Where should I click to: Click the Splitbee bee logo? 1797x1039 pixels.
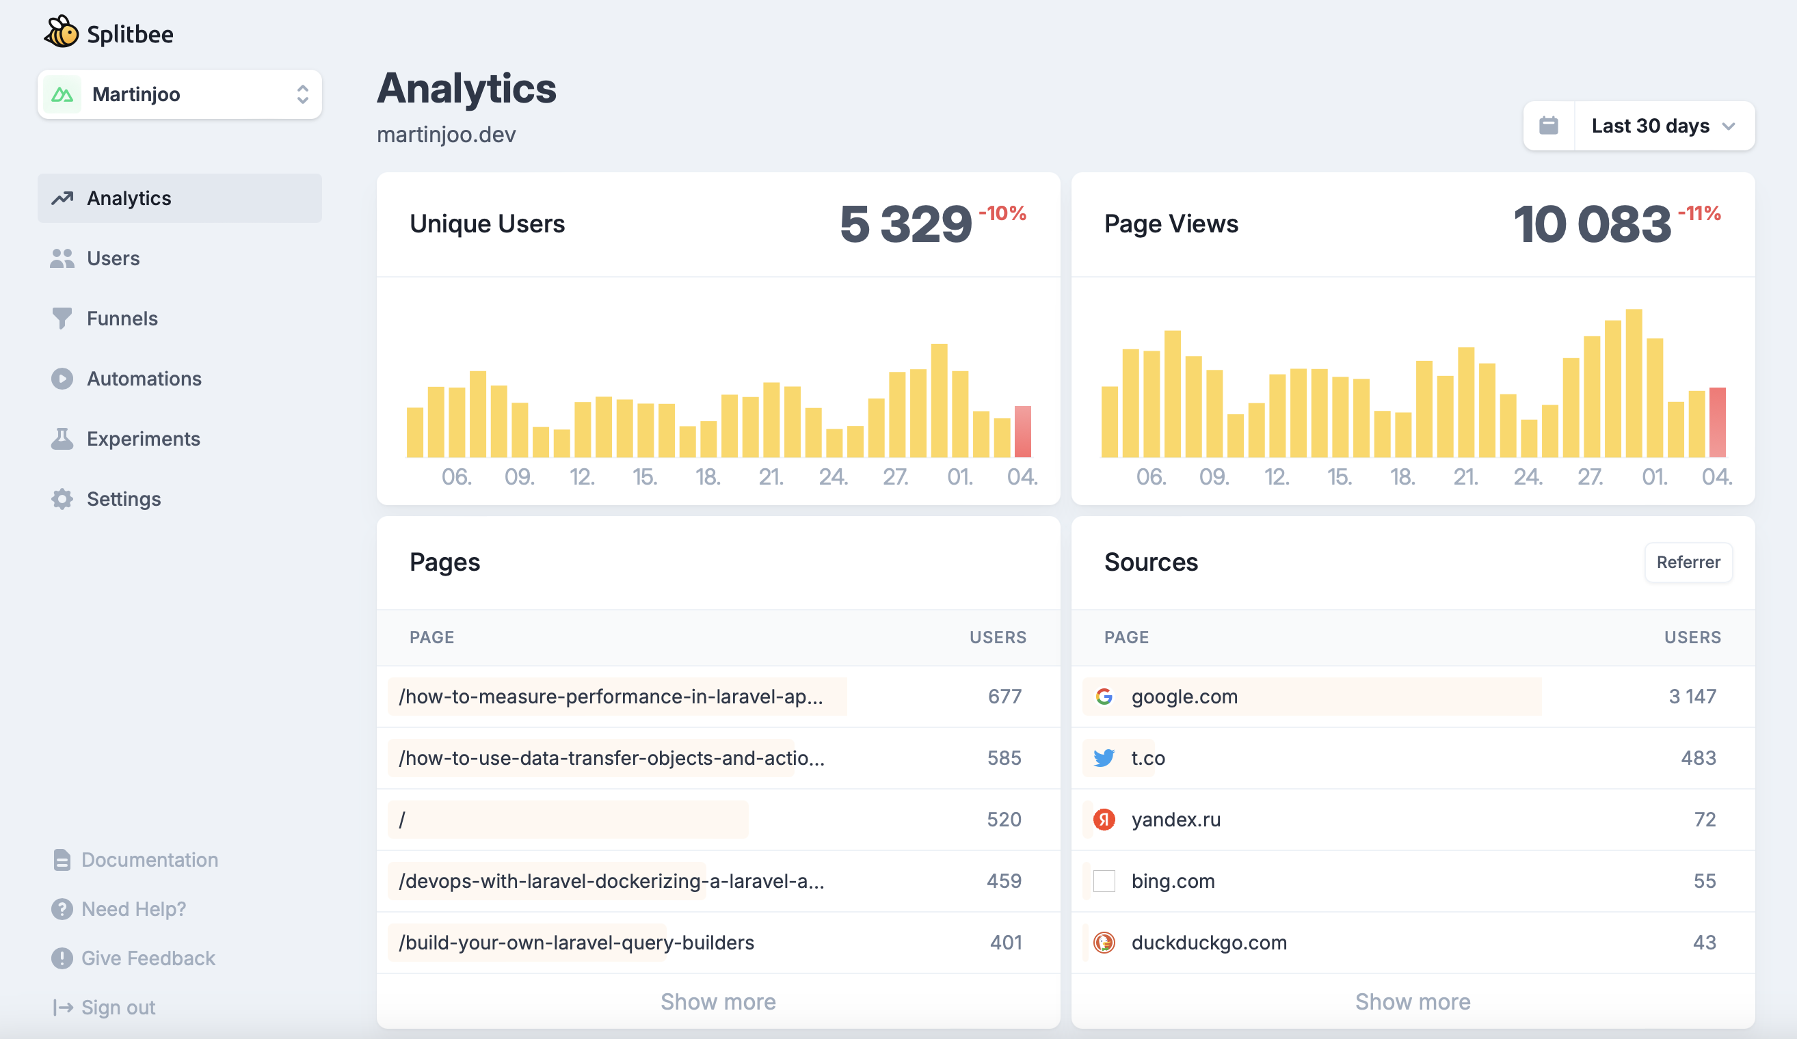point(62,31)
